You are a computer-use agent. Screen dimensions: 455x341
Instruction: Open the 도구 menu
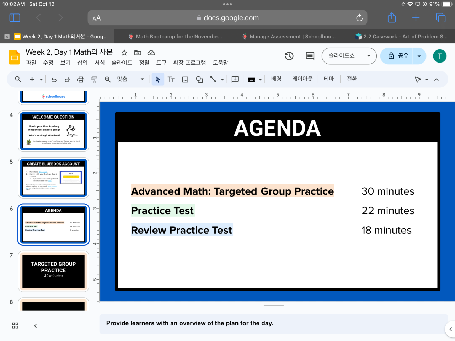click(x=161, y=63)
